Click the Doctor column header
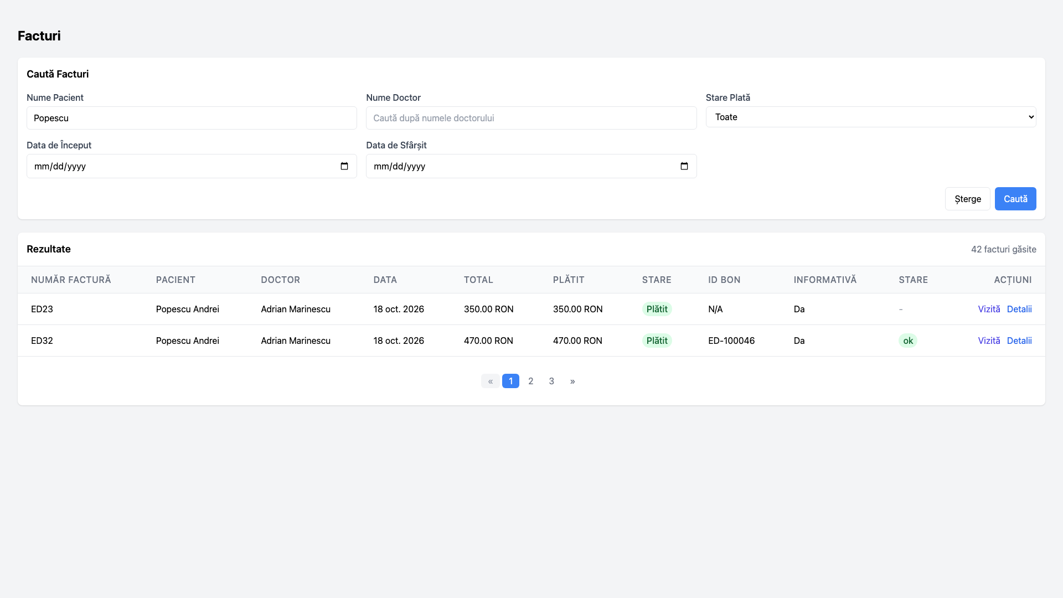Screen dimensions: 1063x598 click(280, 280)
